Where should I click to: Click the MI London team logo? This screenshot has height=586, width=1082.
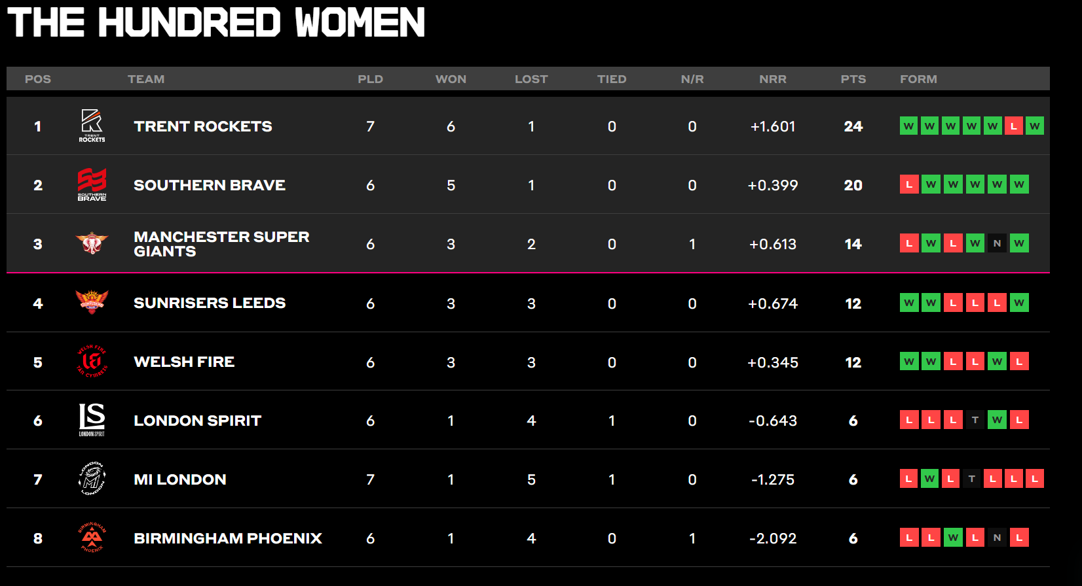tap(92, 479)
